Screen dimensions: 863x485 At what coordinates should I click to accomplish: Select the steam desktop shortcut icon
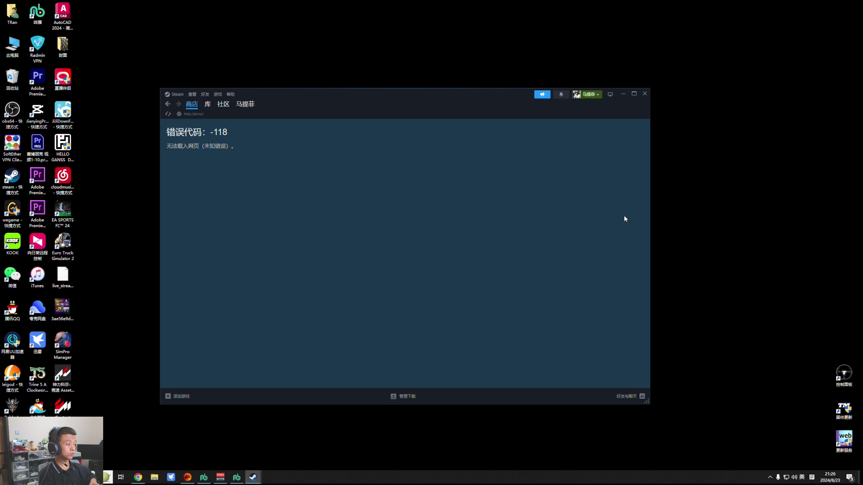pyautogui.click(x=12, y=181)
